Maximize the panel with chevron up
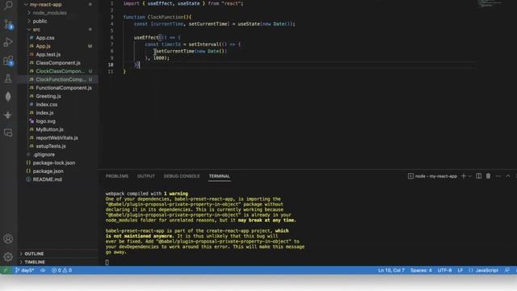Viewport: 517px width, 291px height. tap(508, 176)
